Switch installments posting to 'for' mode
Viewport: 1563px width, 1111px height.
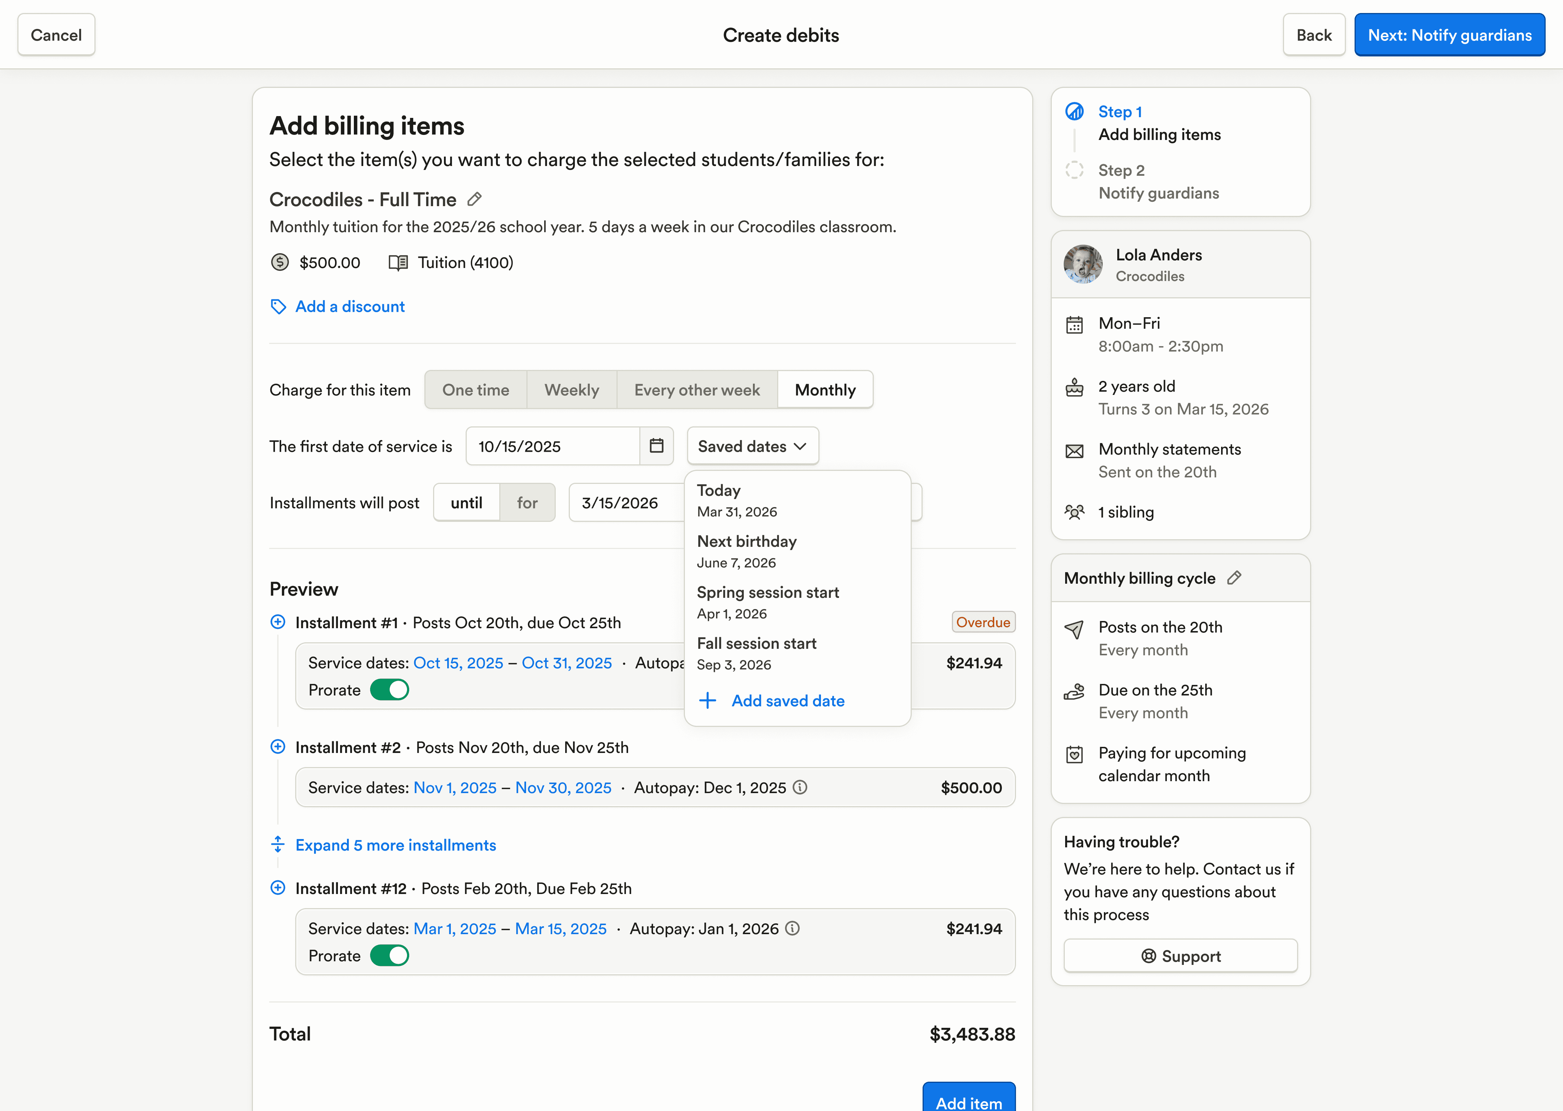(527, 503)
